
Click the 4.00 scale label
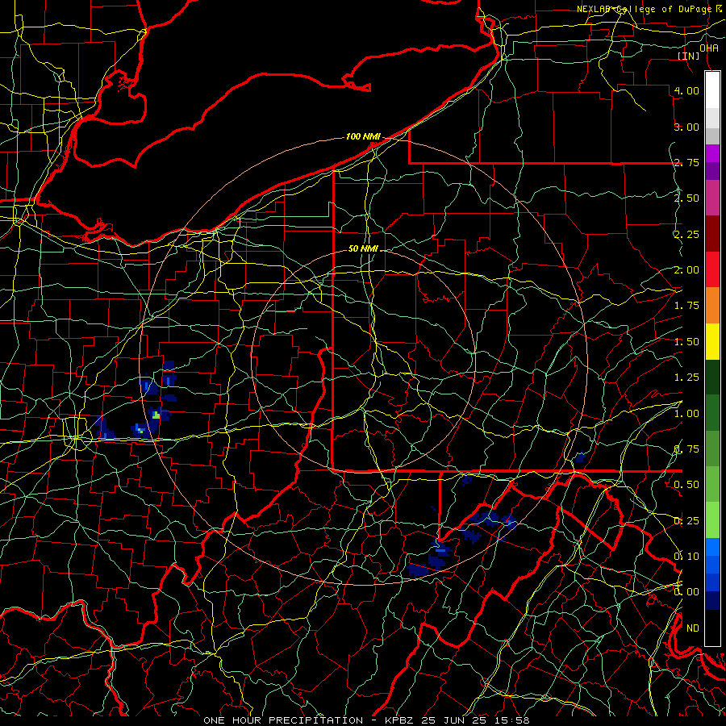(686, 90)
